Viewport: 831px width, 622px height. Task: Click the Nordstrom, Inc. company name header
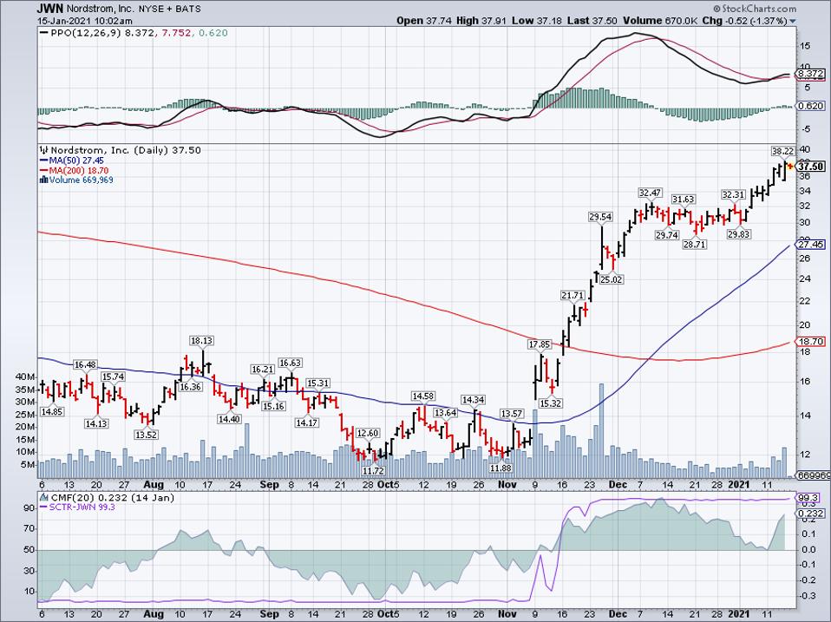(99, 9)
